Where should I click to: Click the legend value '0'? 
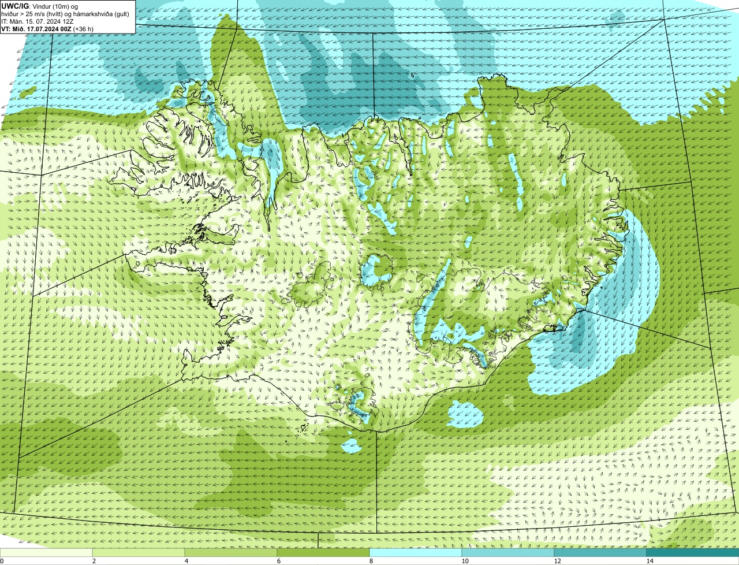(2, 561)
